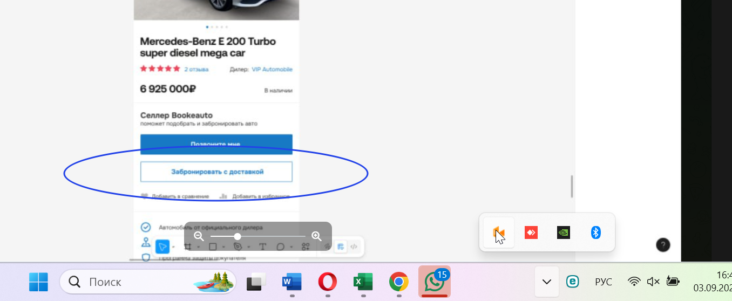The height and width of the screenshot is (301, 732).
Task: Click the blue 'Позвоните мне' button
Action: pos(216,144)
